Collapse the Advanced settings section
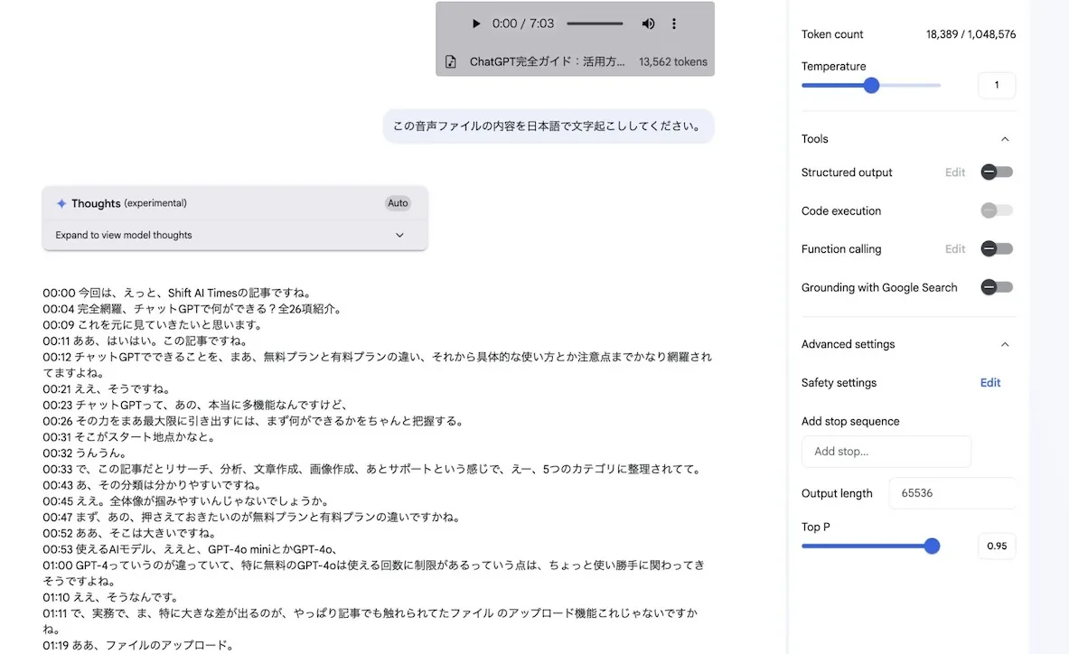 pos(1004,344)
